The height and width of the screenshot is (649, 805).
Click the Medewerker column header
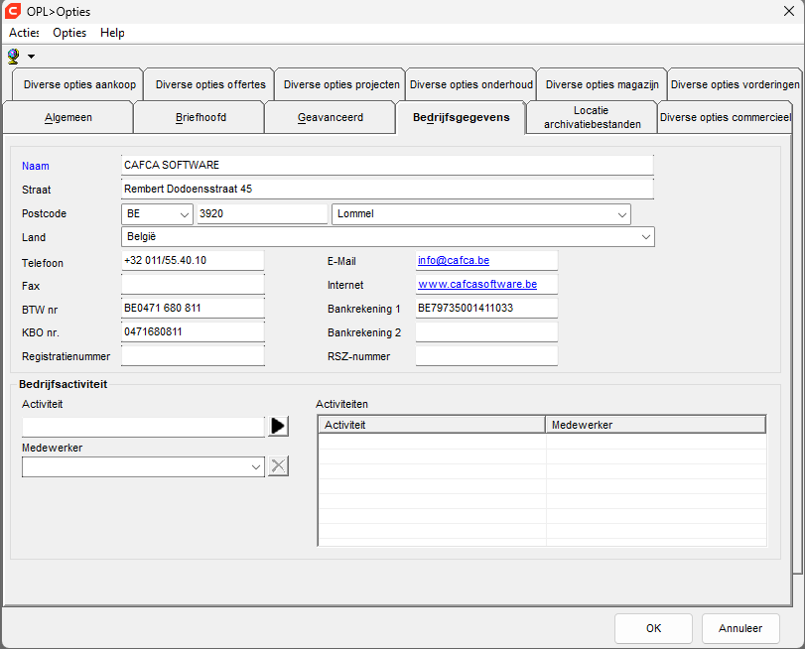[x=655, y=425]
